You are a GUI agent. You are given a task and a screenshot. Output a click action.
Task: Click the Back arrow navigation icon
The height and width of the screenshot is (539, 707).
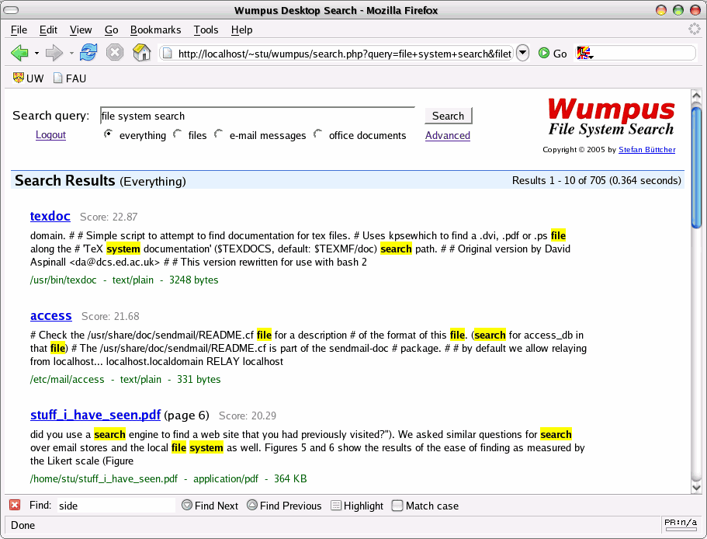pos(19,53)
